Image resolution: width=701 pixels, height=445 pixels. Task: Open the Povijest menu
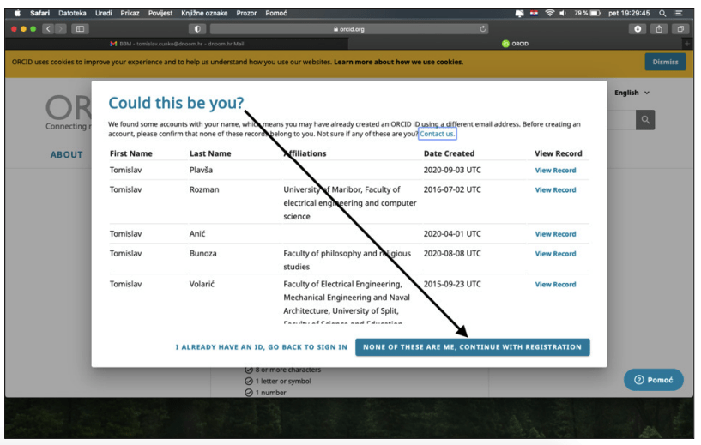click(x=160, y=13)
